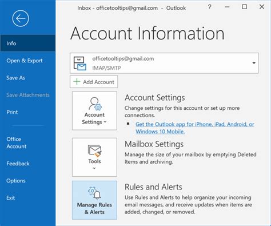Click the mail account IMAP icon
This screenshot has width=271, height=226.
(80, 64)
